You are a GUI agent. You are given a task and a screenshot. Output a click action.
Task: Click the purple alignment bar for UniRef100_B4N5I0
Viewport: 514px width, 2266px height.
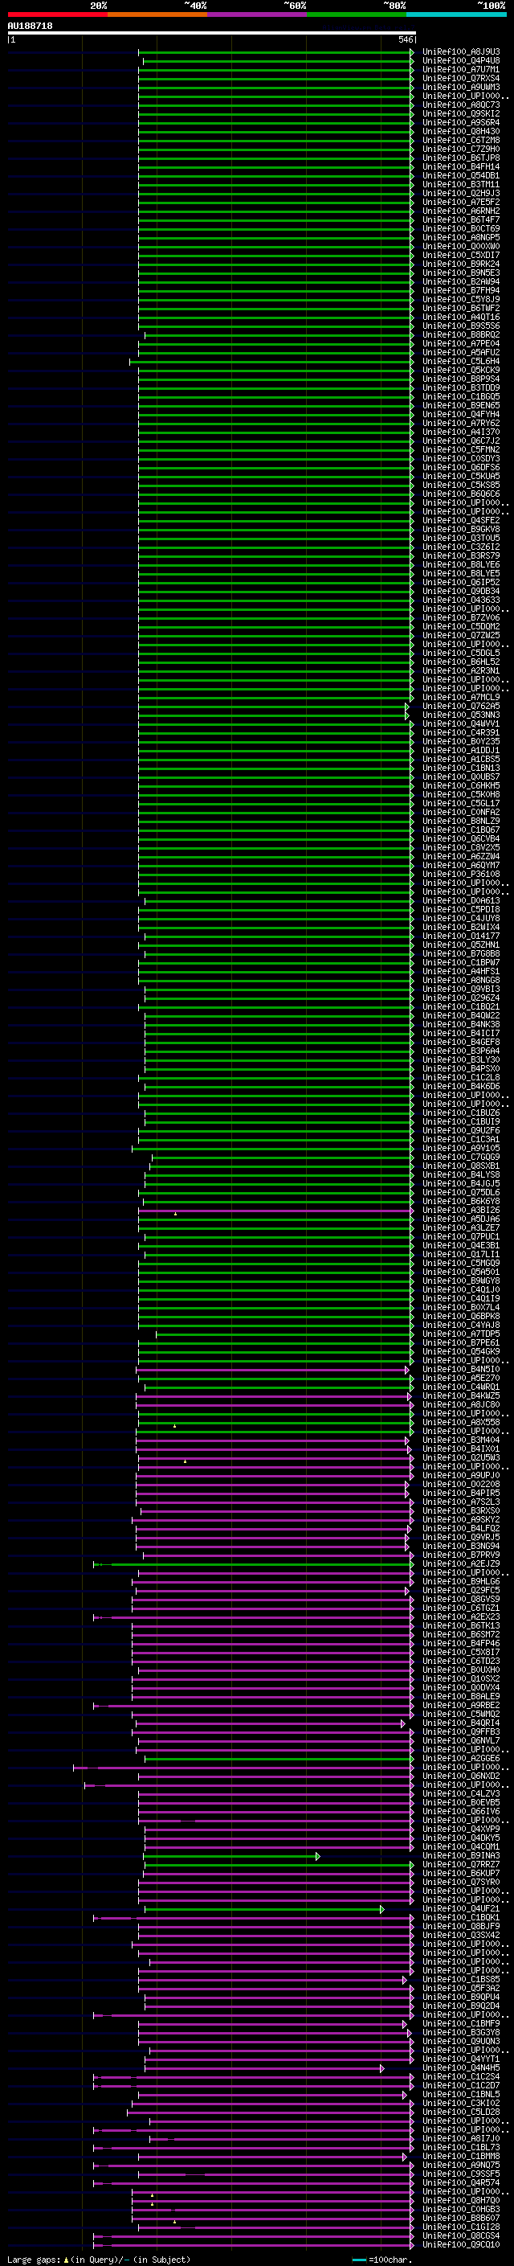pos(272,1370)
